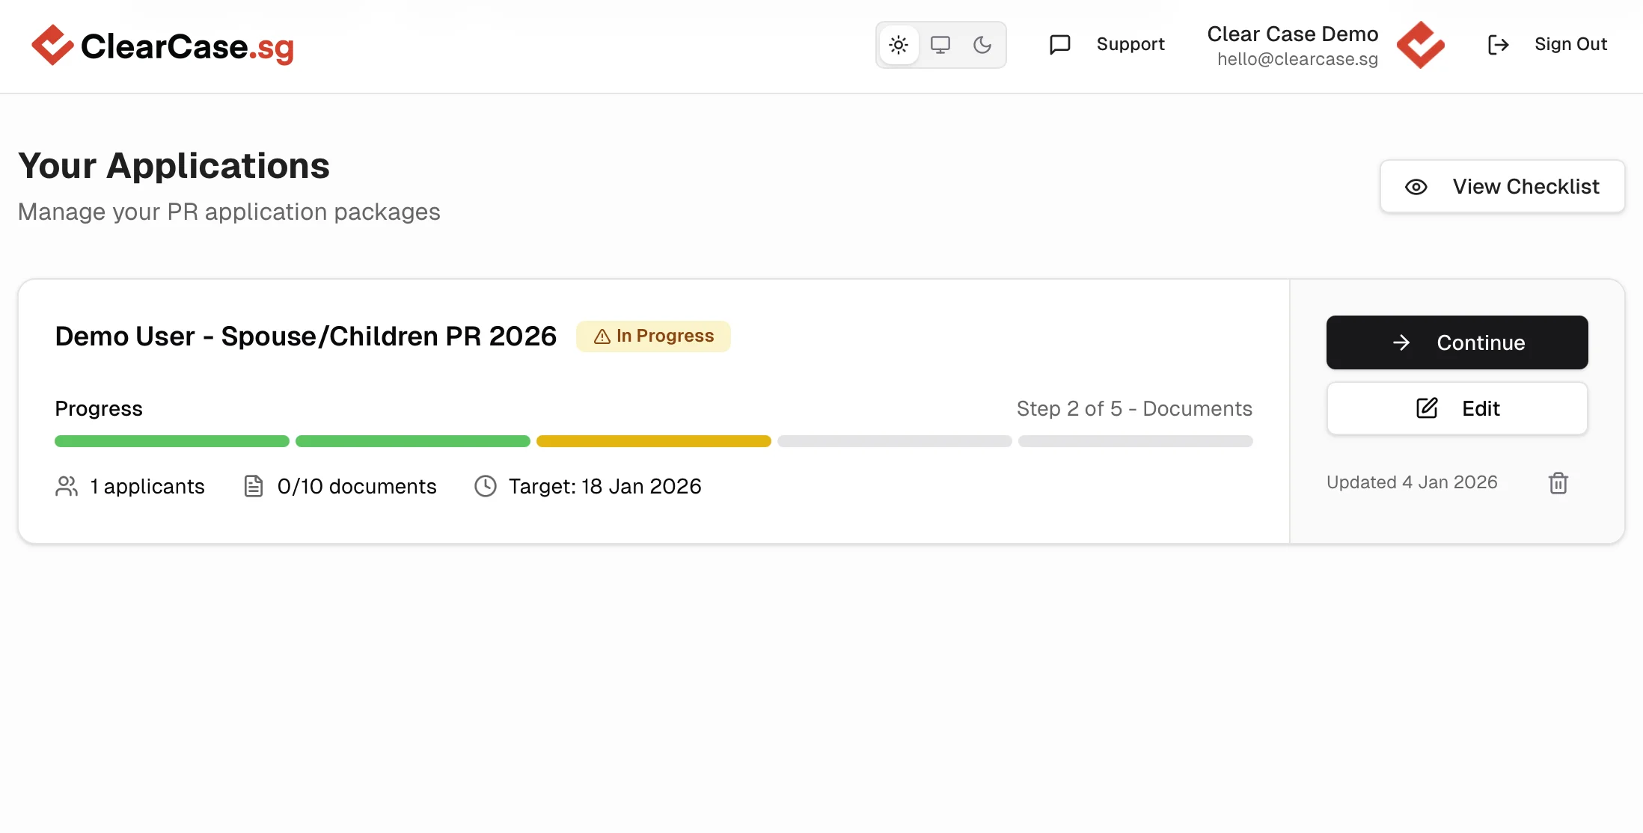Open View Checklist
1643x833 pixels.
click(x=1502, y=186)
